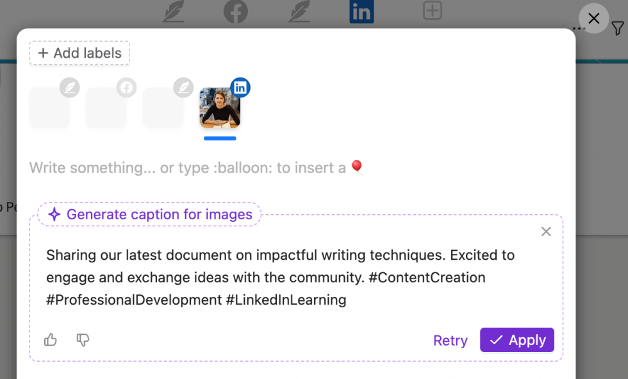The image size is (628, 379).
Task: Apply the generated caption
Action: [x=516, y=340]
